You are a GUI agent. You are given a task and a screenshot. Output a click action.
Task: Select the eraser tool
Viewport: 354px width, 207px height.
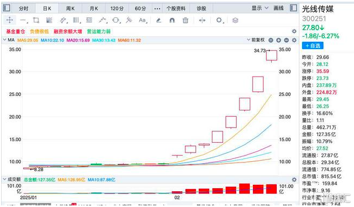[159, 20]
